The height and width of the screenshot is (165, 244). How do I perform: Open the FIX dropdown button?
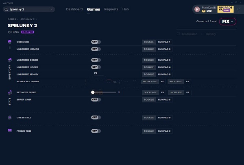click(x=227, y=21)
